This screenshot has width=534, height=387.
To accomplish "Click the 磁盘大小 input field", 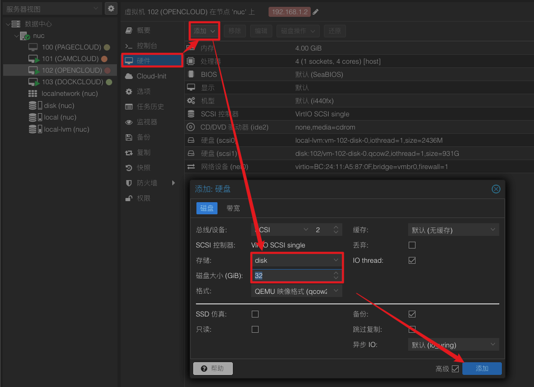I will coord(292,276).
